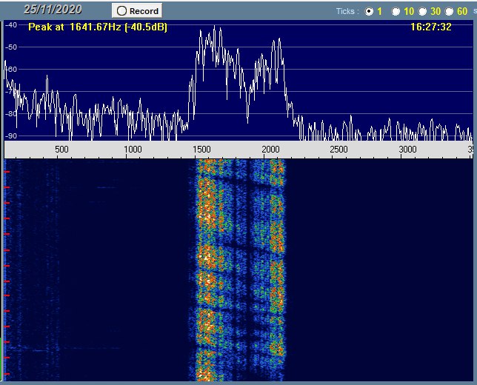This screenshot has height=385, width=477.
Task: Select the 30 second ticks radio option
Action: coord(422,11)
